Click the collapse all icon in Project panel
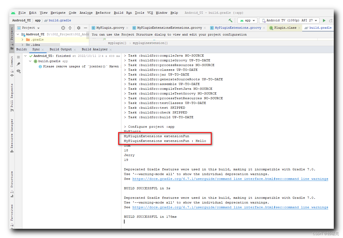This screenshot has width=343, height=238. tap(70, 28)
